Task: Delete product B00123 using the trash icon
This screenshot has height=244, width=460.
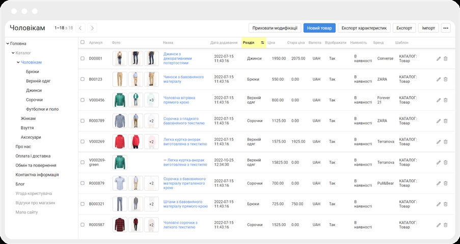Action: click(x=446, y=79)
